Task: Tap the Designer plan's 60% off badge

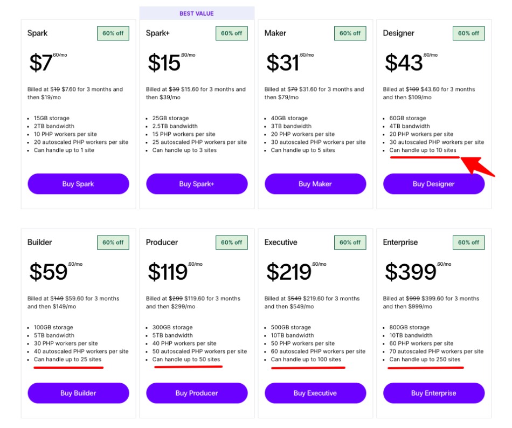Action: pos(469,33)
